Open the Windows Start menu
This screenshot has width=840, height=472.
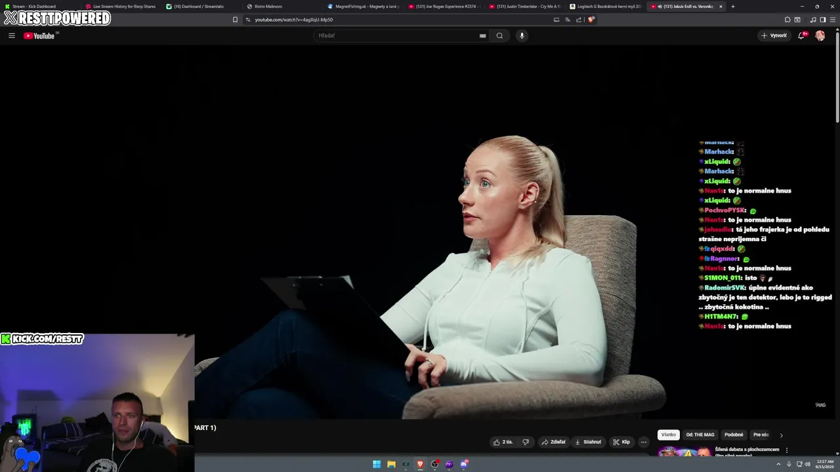tap(377, 464)
